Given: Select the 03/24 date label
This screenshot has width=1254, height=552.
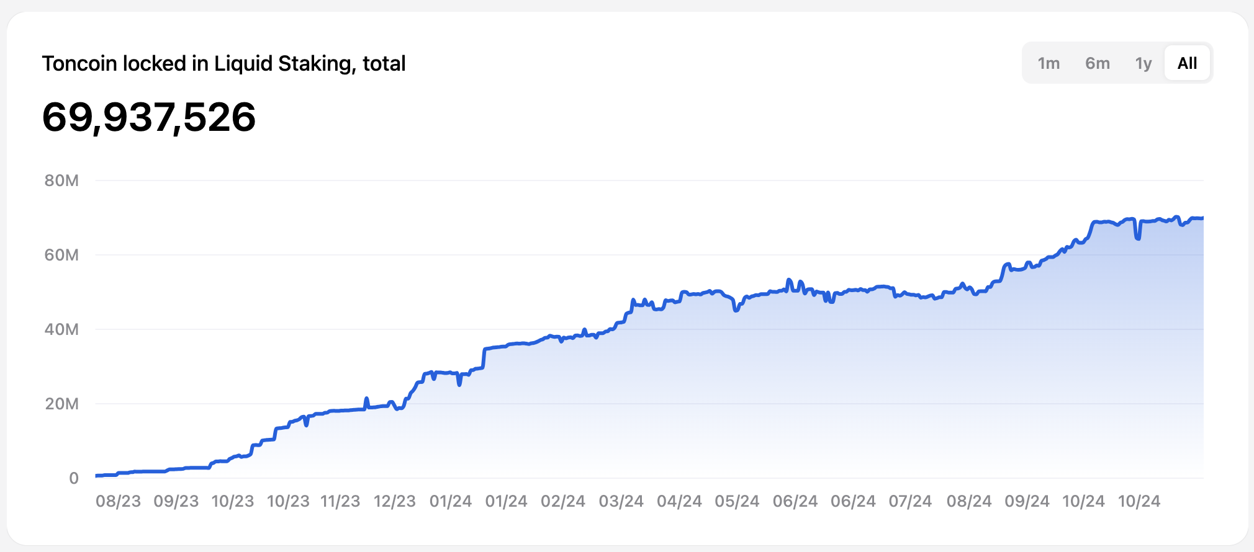Looking at the screenshot, I should (x=621, y=501).
